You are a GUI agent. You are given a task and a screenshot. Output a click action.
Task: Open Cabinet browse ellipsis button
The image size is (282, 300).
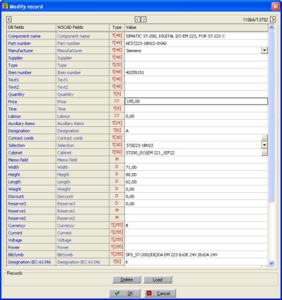[264, 153]
